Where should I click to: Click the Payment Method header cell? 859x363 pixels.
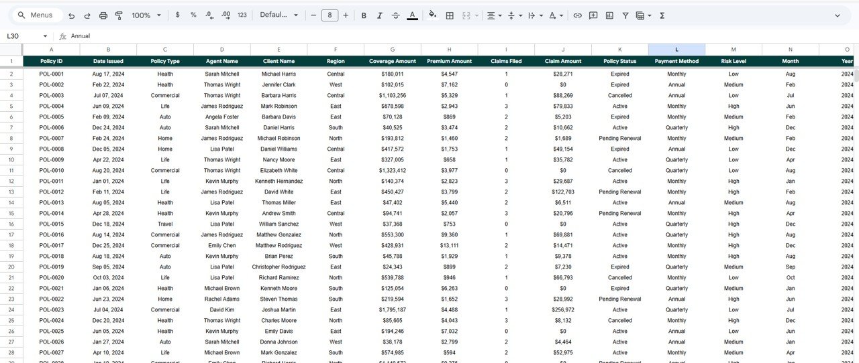[676, 61]
